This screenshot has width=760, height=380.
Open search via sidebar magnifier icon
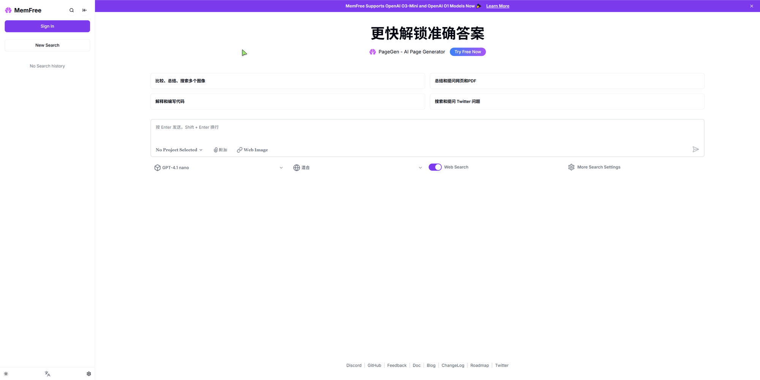(71, 10)
